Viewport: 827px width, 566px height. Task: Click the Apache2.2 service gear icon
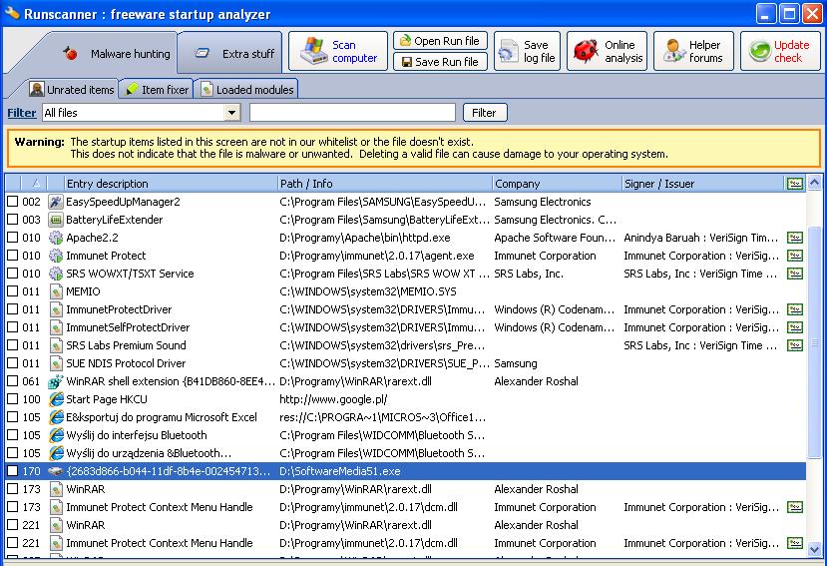click(x=56, y=238)
